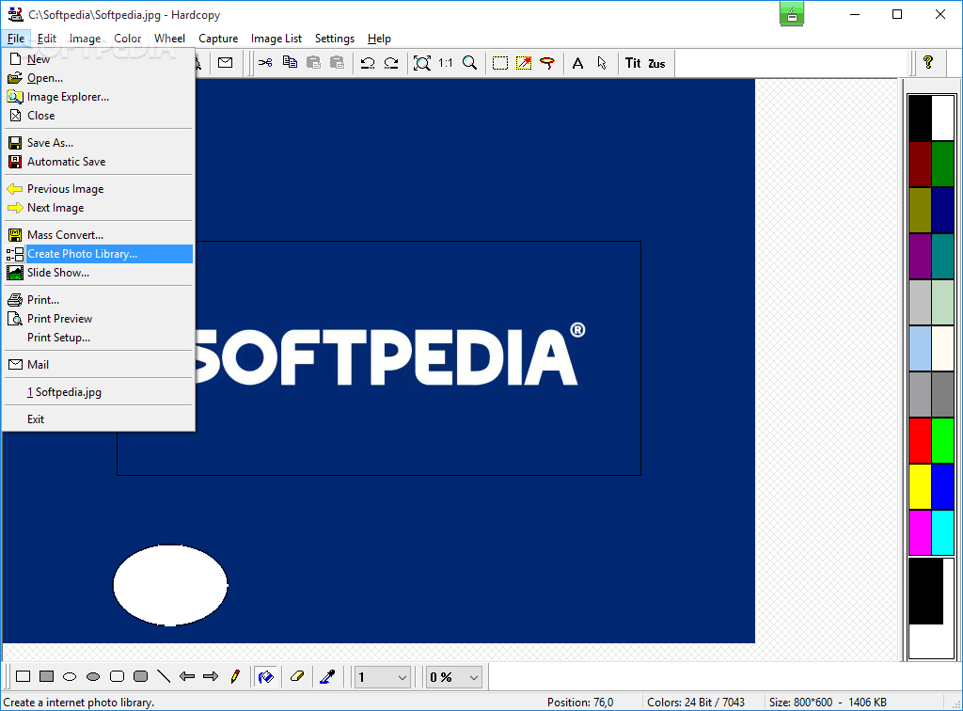The width and height of the screenshot is (963, 711).
Task: Choose Mass Convert... menu entry
Action: coord(99,235)
